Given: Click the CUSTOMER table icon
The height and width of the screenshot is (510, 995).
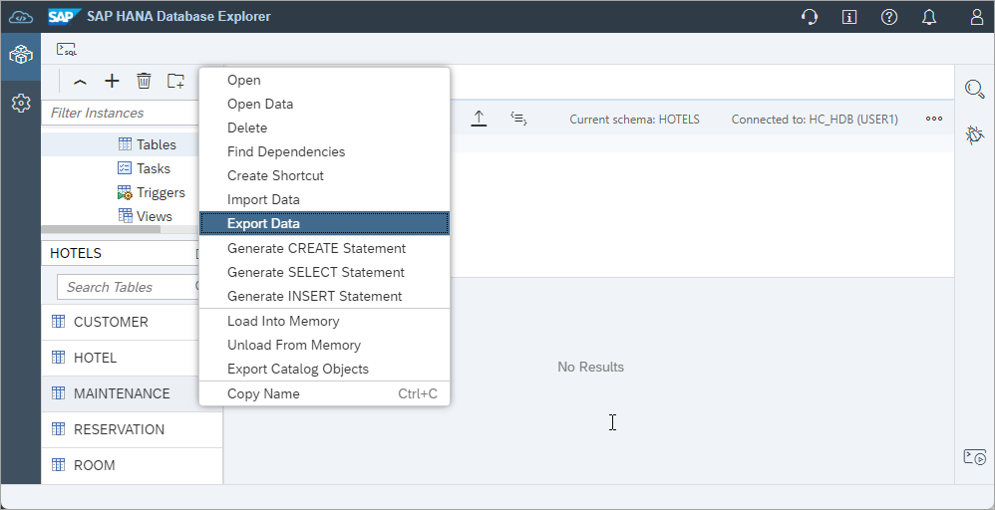Looking at the screenshot, I should [x=59, y=322].
